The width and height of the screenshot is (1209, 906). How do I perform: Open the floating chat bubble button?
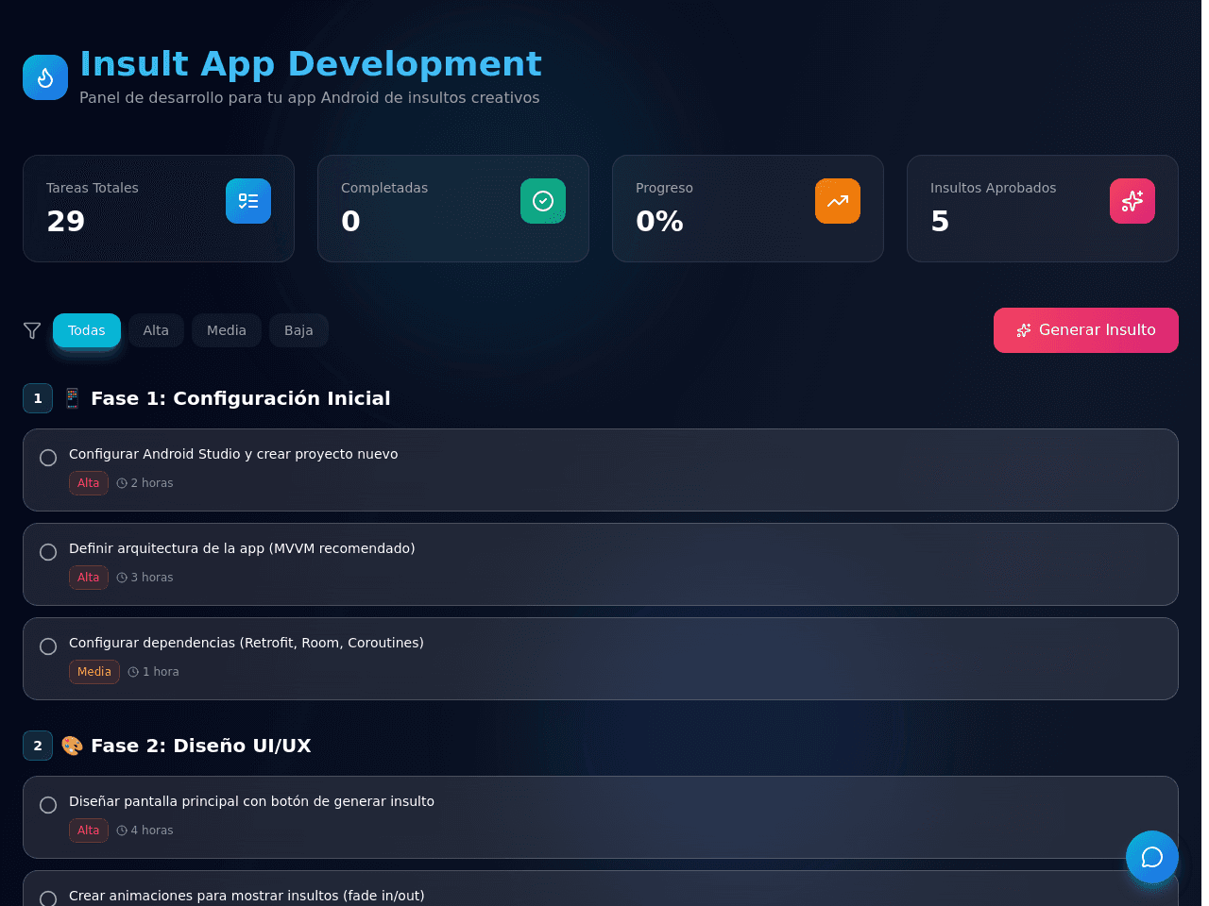coord(1152,857)
